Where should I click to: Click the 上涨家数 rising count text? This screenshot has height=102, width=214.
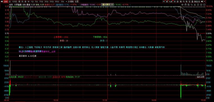tap(61, 37)
